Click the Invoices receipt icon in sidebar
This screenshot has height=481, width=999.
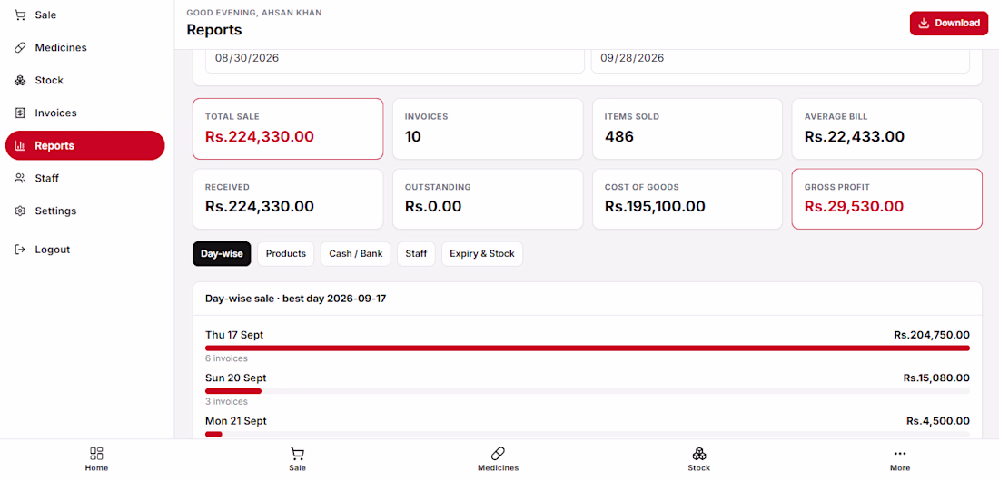[20, 113]
